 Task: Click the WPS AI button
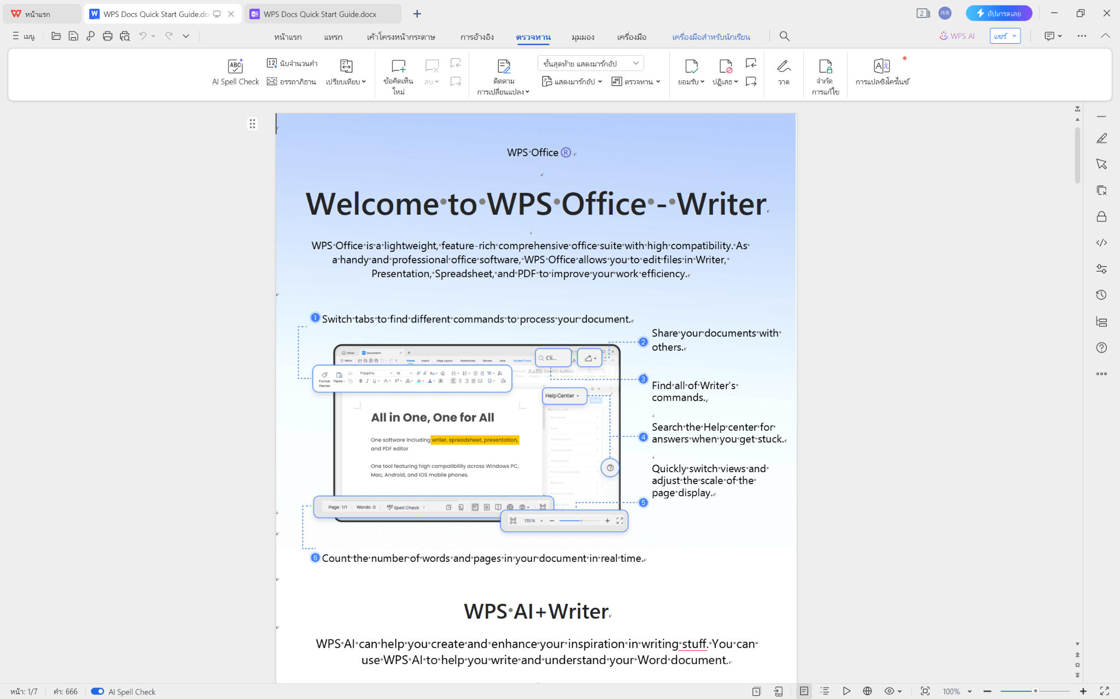coord(957,36)
